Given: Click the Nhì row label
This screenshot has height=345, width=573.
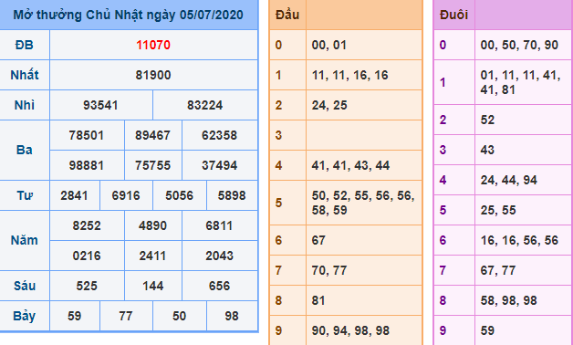Looking at the screenshot, I should (24, 105).
